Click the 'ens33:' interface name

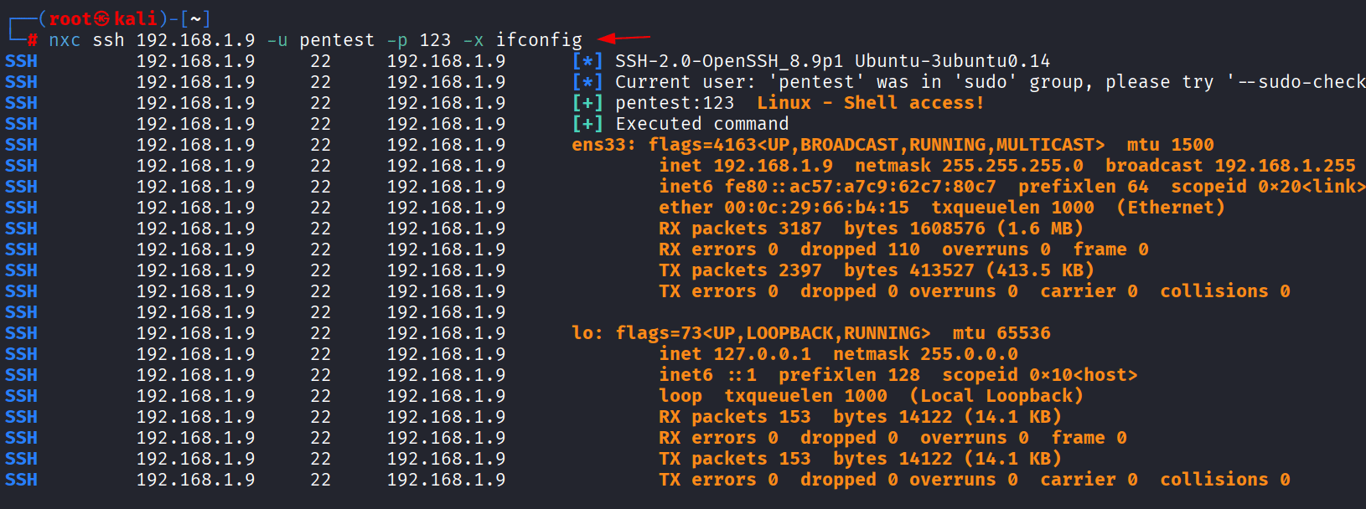pos(604,145)
